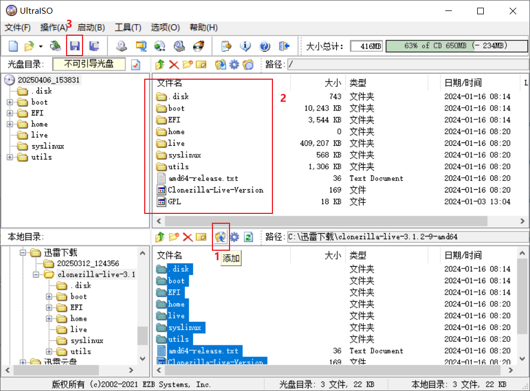The image size is (530, 391).
Task: Click the Help question mark icon
Action: click(x=265, y=46)
